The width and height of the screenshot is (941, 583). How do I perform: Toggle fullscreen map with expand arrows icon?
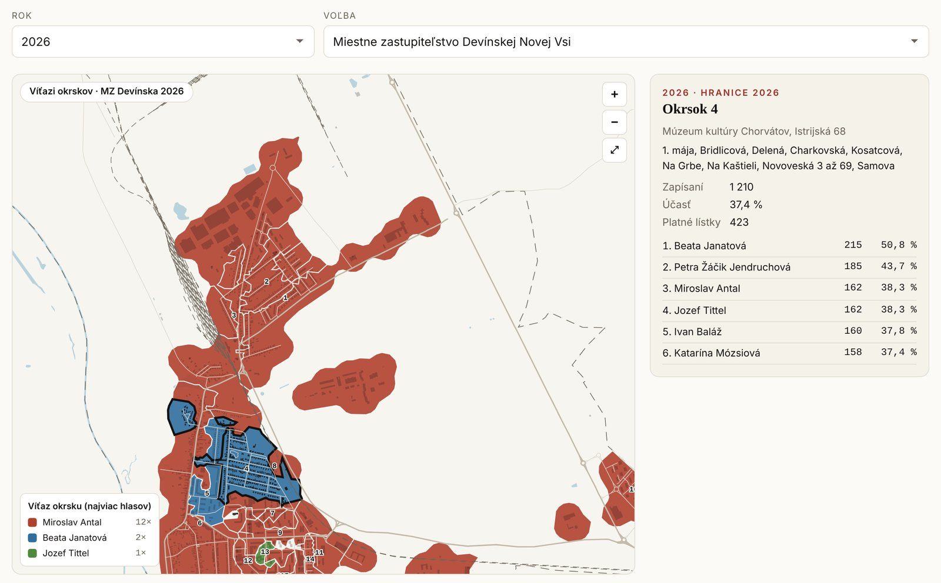coord(614,150)
